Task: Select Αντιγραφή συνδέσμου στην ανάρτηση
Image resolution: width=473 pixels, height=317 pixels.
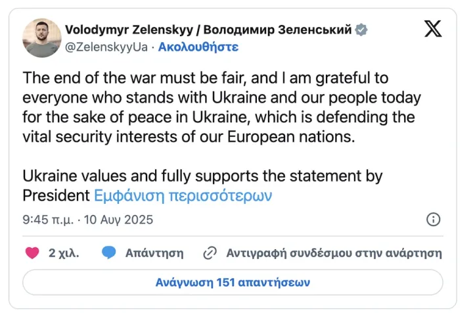Action: pos(334,253)
